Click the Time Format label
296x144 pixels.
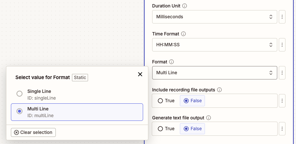click(x=166, y=34)
